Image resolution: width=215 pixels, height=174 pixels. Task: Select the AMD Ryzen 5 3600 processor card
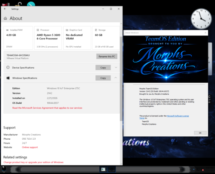coord(48,38)
